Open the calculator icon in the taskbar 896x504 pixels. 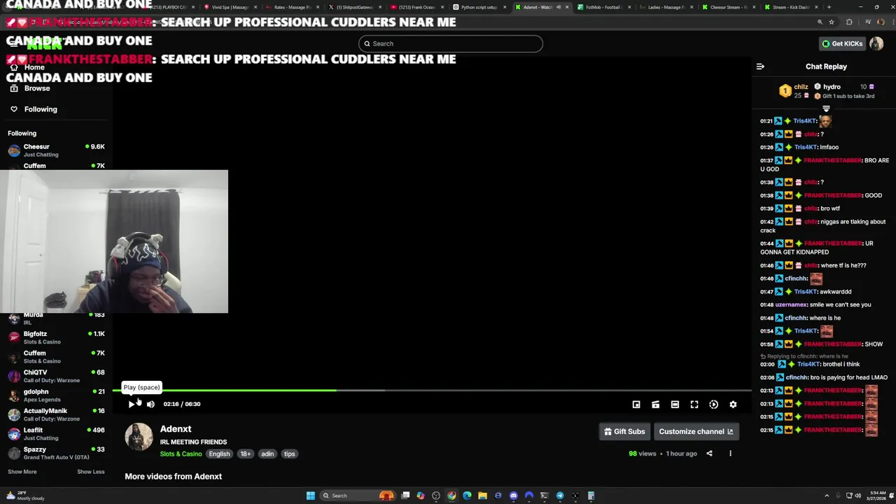click(591, 496)
